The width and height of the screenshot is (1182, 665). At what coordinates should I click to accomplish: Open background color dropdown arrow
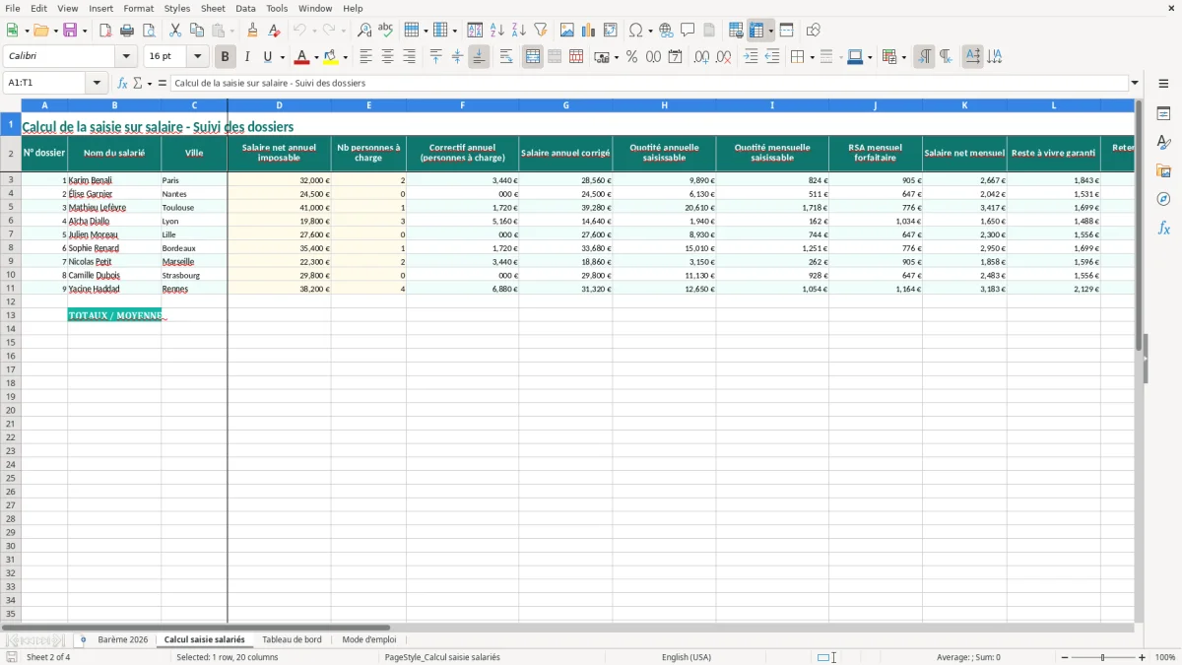(346, 57)
